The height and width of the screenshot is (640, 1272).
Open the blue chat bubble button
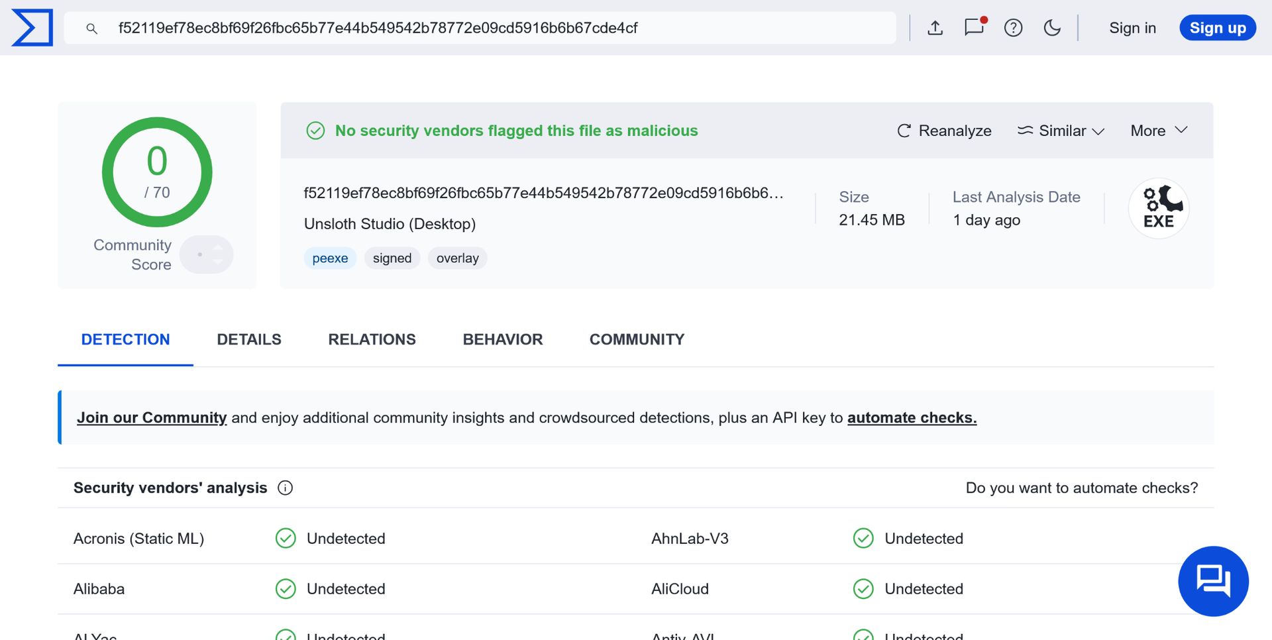click(x=1213, y=581)
